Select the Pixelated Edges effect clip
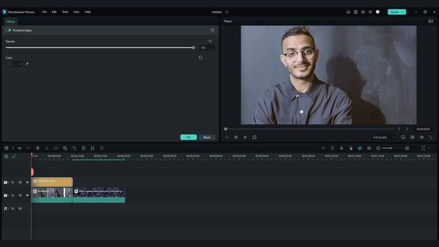439x247 pixels. (x=52, y=182)
